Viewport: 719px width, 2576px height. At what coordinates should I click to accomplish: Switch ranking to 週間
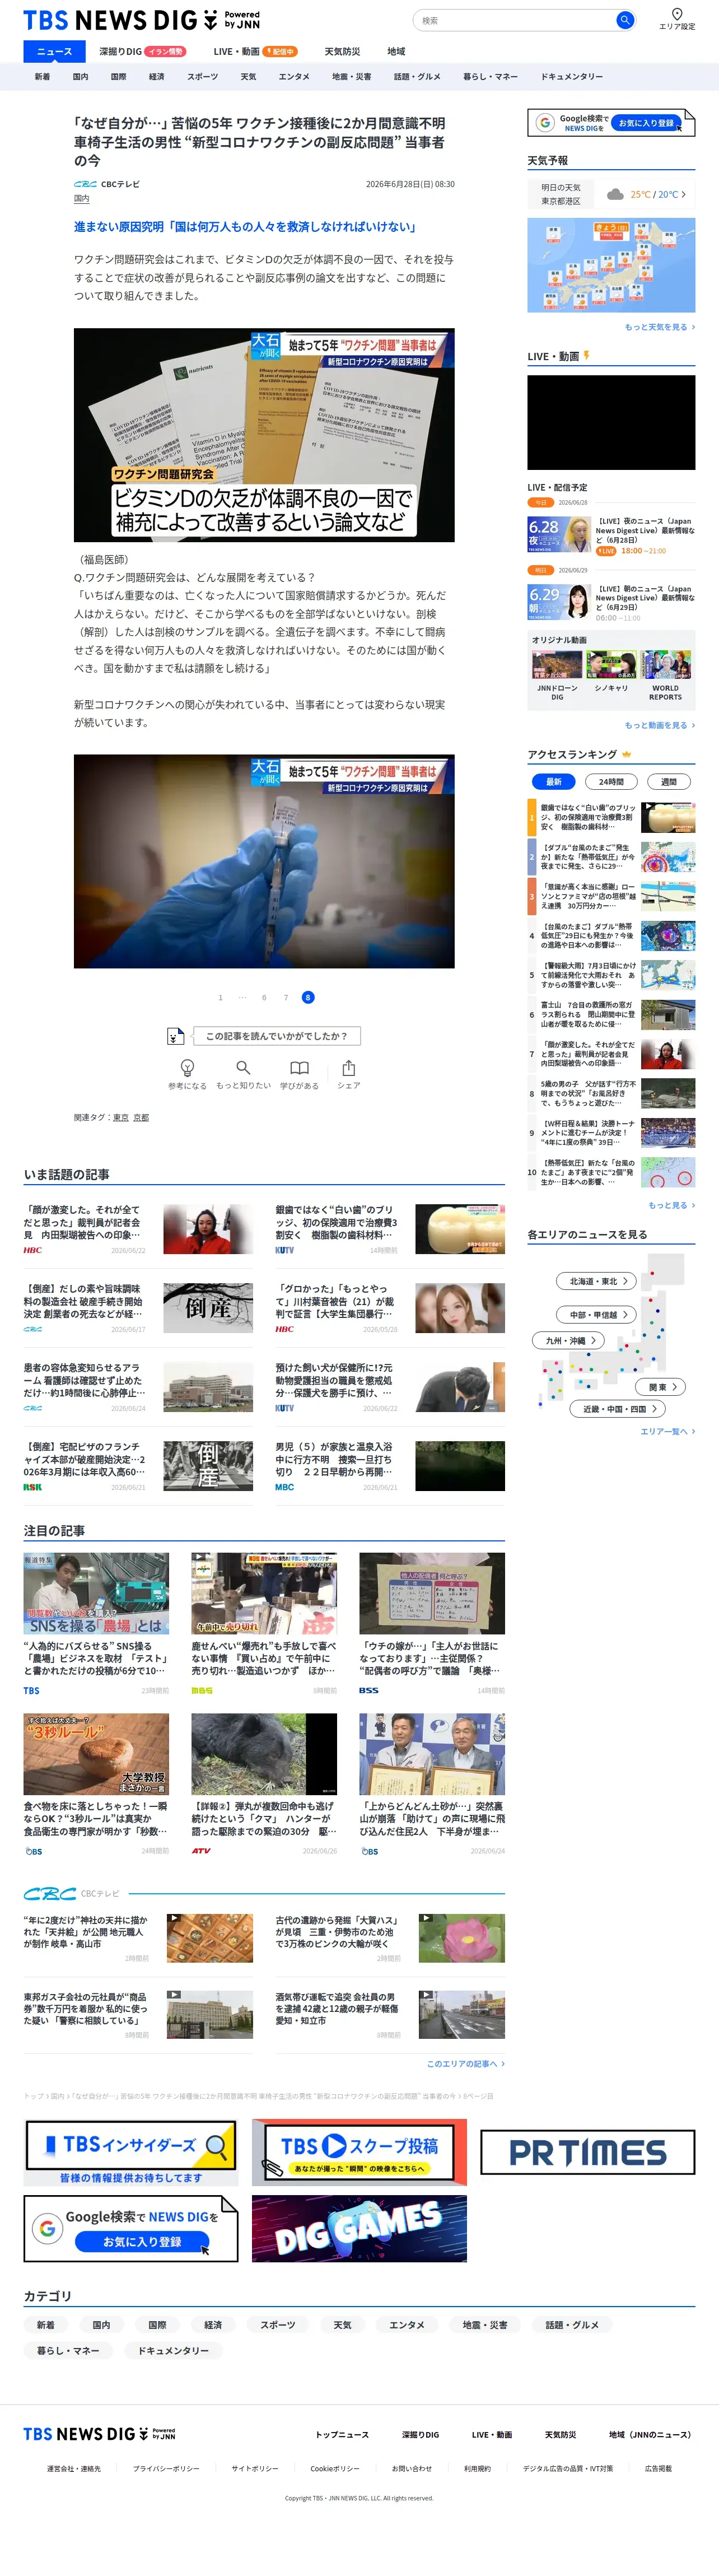click(668, 781)
